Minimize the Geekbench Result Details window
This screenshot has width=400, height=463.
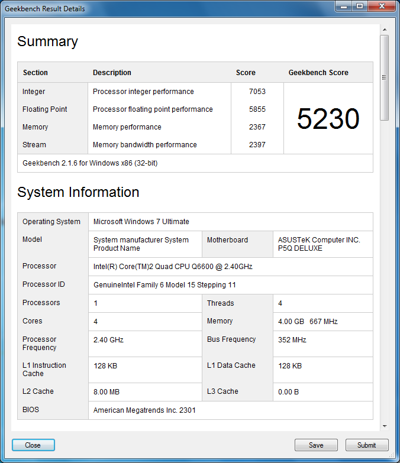pos(344,6)
